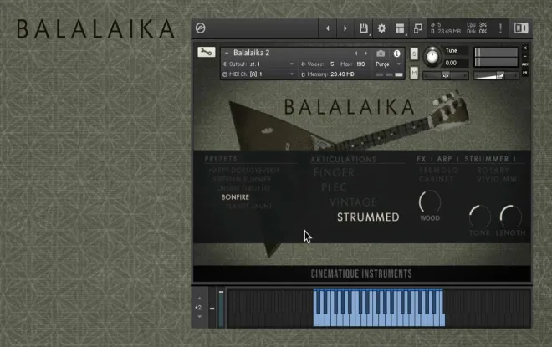552x347 pixels.
Task: Choose the Plec articulation
Action: [x=334, y=187]
